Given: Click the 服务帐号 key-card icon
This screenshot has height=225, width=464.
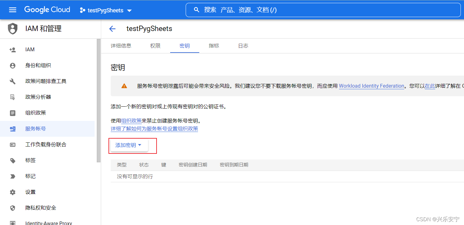Looking at the screenshot, I should (13, 129).
